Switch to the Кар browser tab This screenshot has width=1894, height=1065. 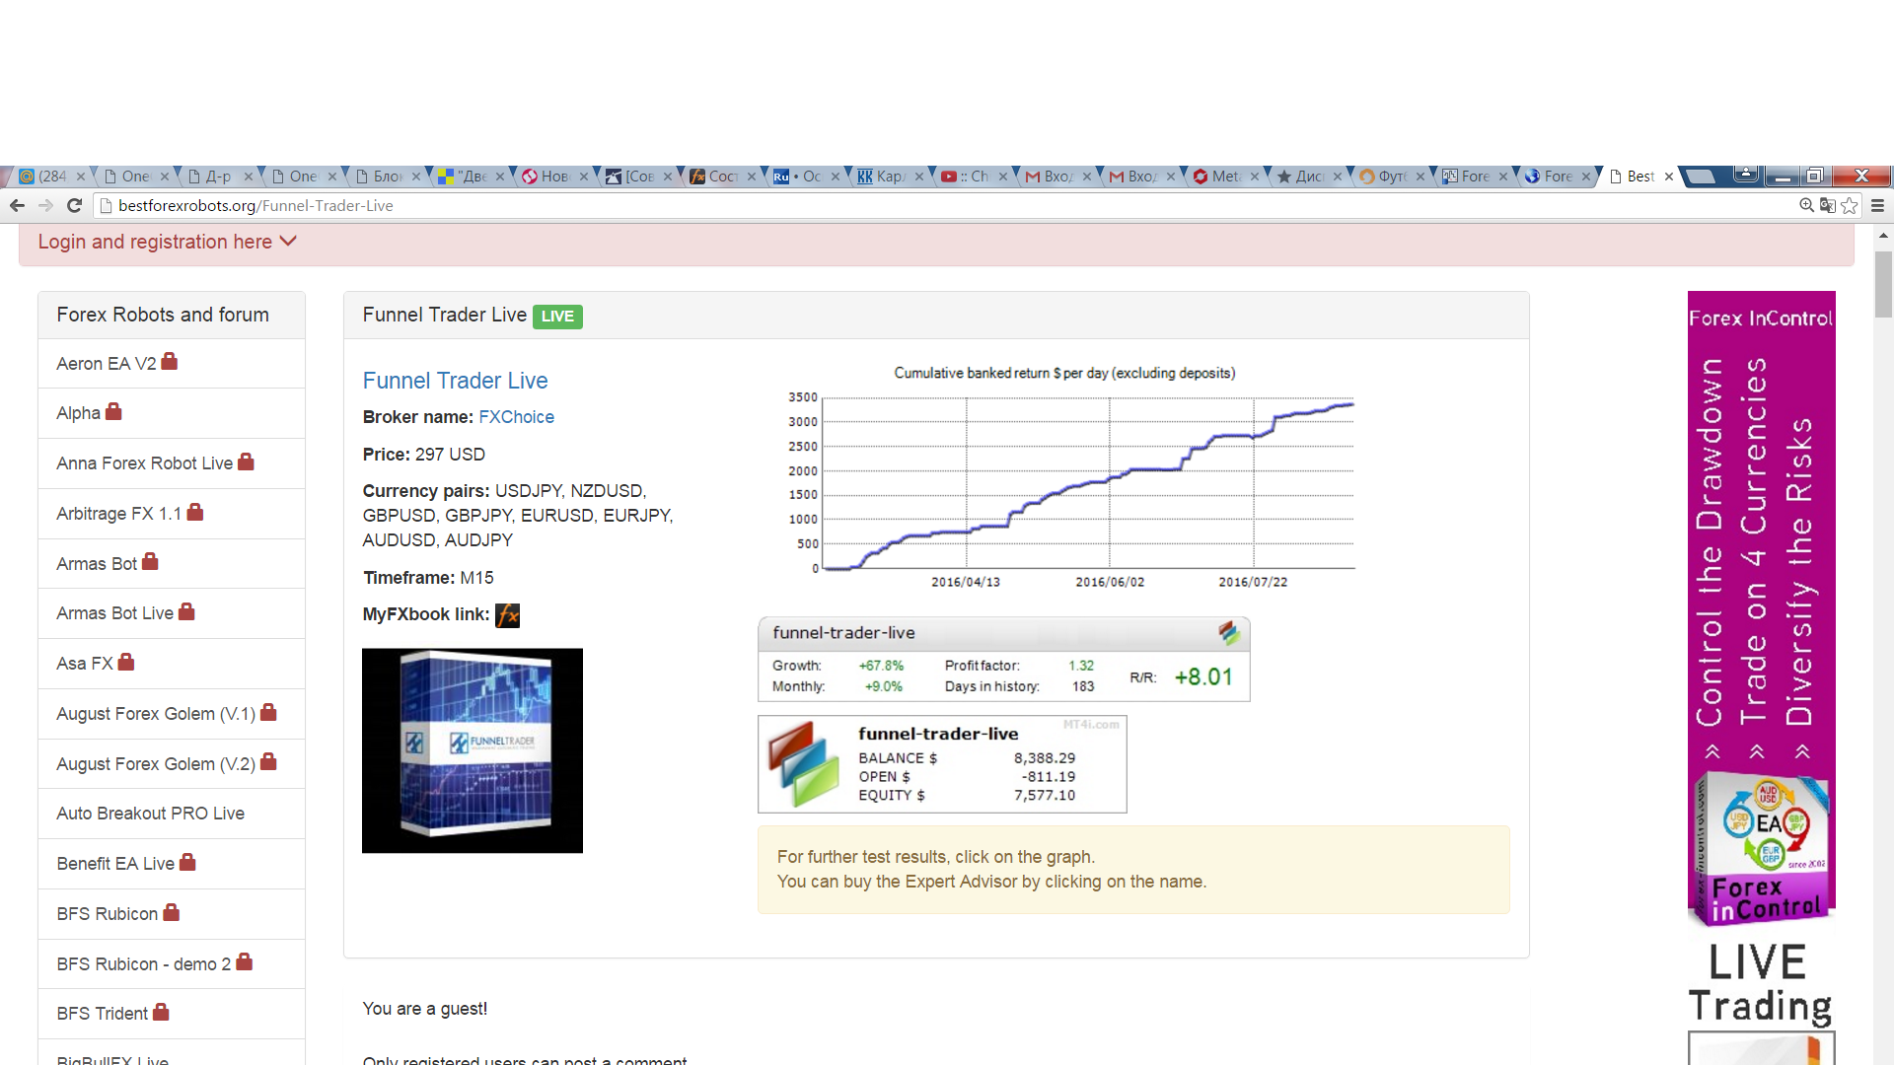(x=890, y=177)
